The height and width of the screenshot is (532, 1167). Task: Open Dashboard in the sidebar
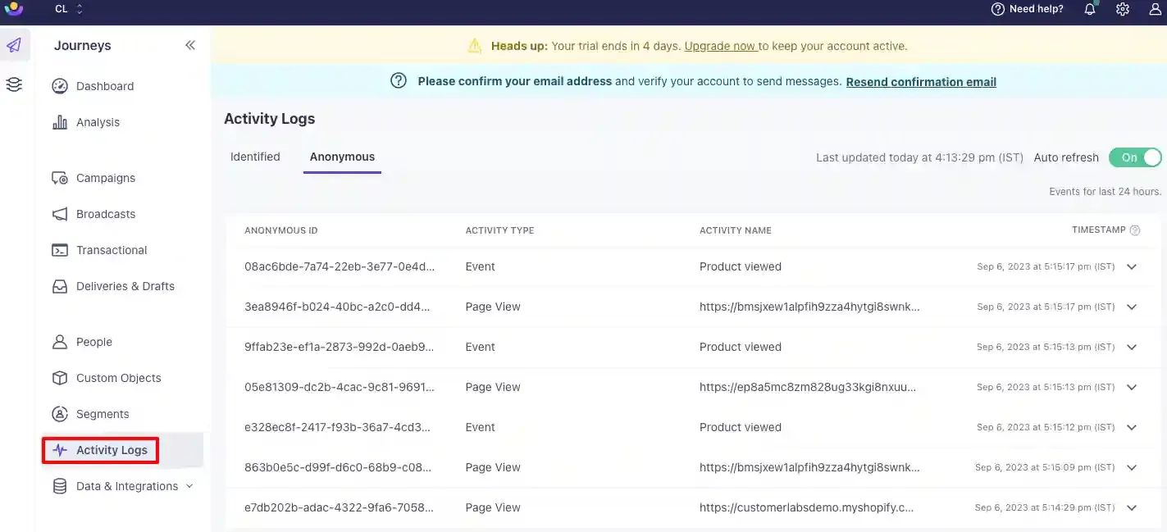(x=105, y=86)
